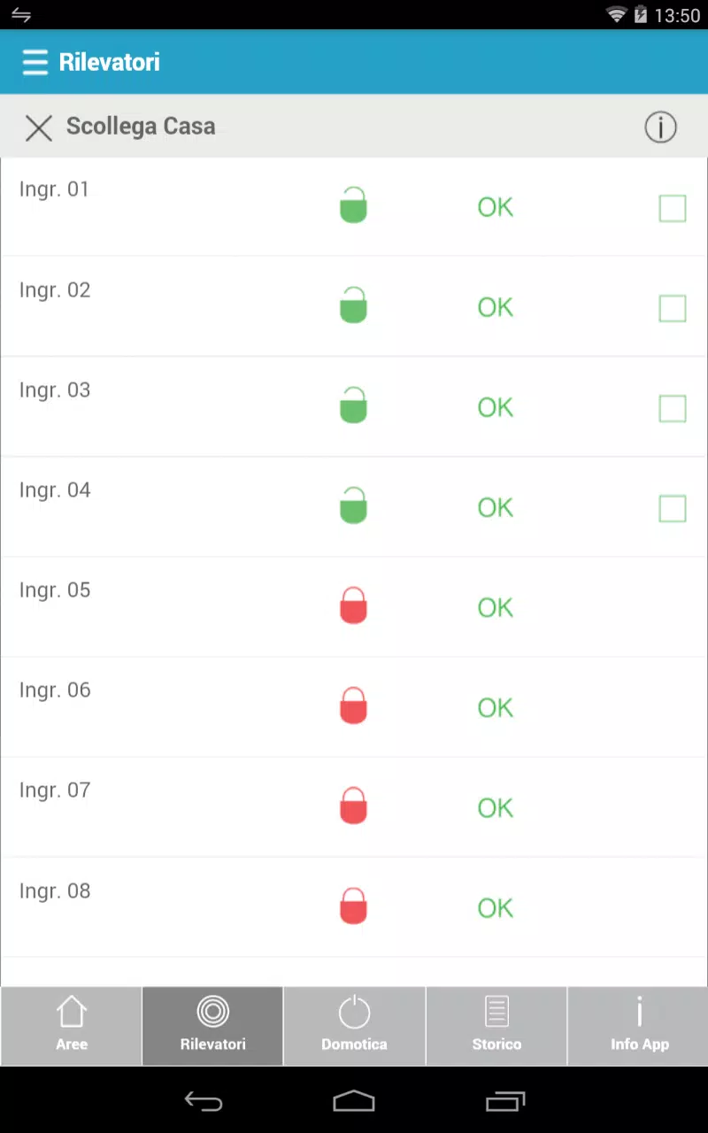The image size is (708, 1133).
Task: Tap green open padlock for Ingr. 03
Action: pyautogui.click(x=353, y=405)
